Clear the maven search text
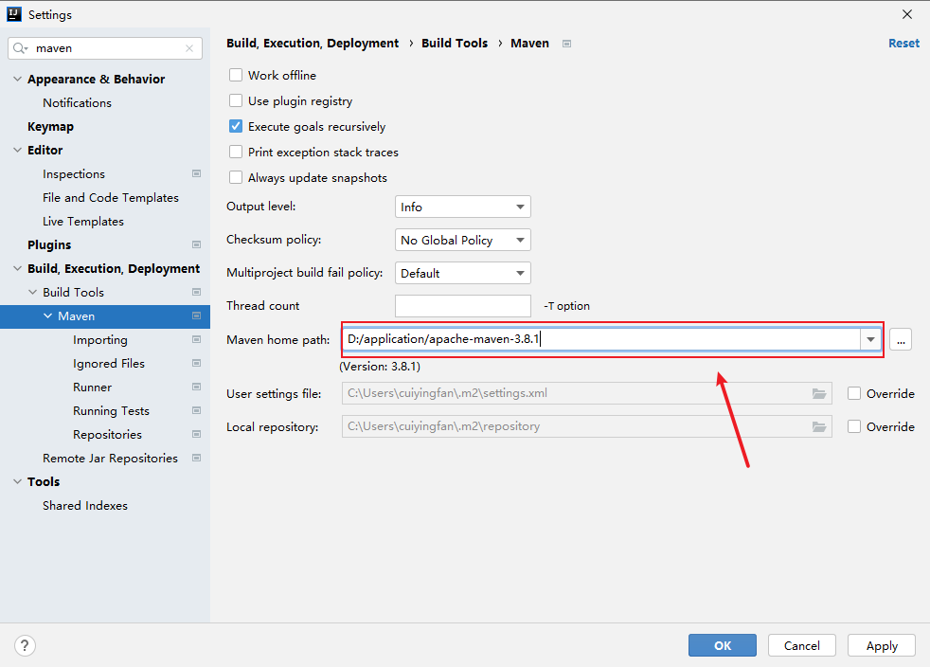The width and height of the screenshot is (930, 667). [189, 48]
